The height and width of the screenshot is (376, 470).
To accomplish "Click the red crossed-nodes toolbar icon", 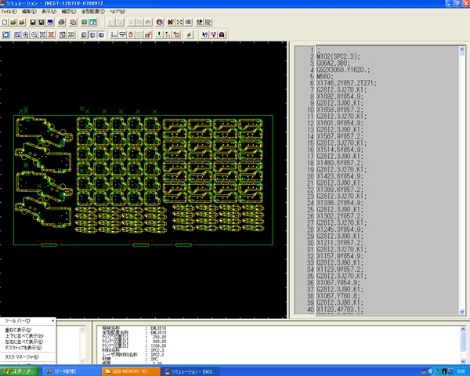I will tap(179, 22).
